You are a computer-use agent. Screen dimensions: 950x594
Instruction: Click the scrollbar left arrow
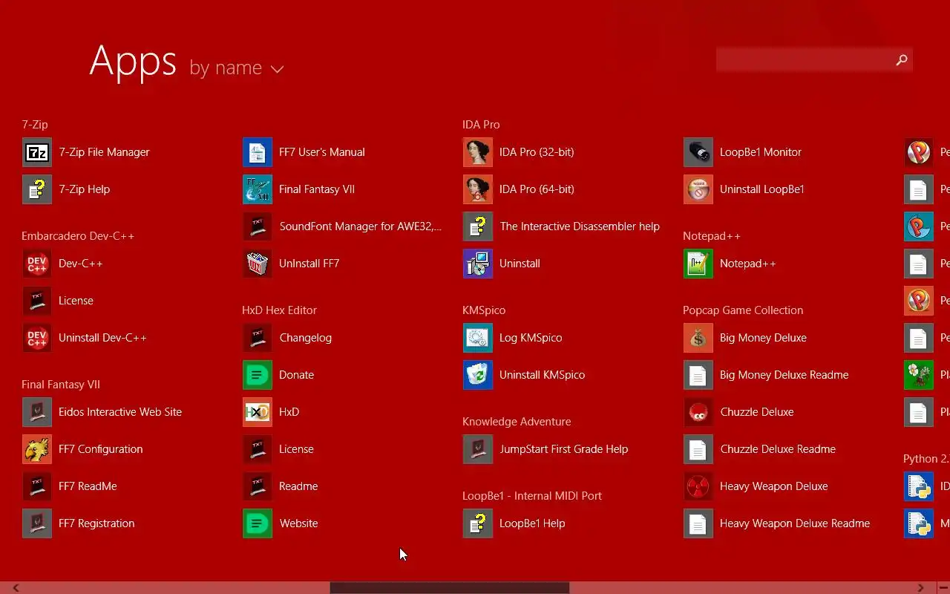[16, 588]
